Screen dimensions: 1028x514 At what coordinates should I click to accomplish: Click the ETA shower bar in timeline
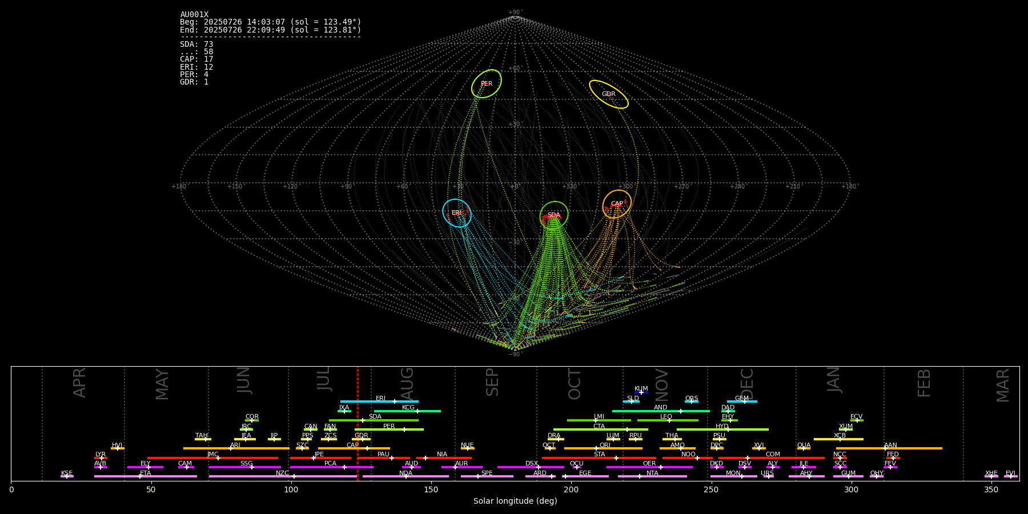(x=145, y=476)
